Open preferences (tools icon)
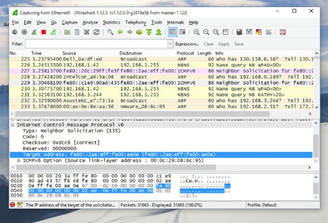The image size is (328, 223). tap(268, 32)
